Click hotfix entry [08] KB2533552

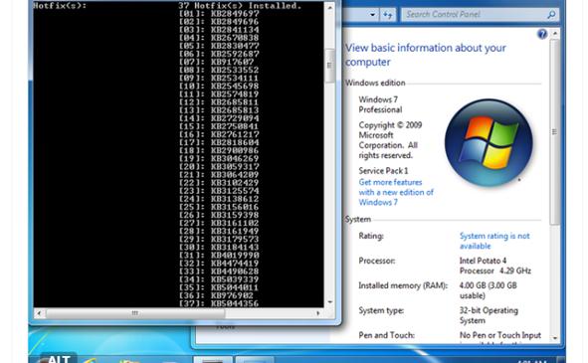pos(219,71)
